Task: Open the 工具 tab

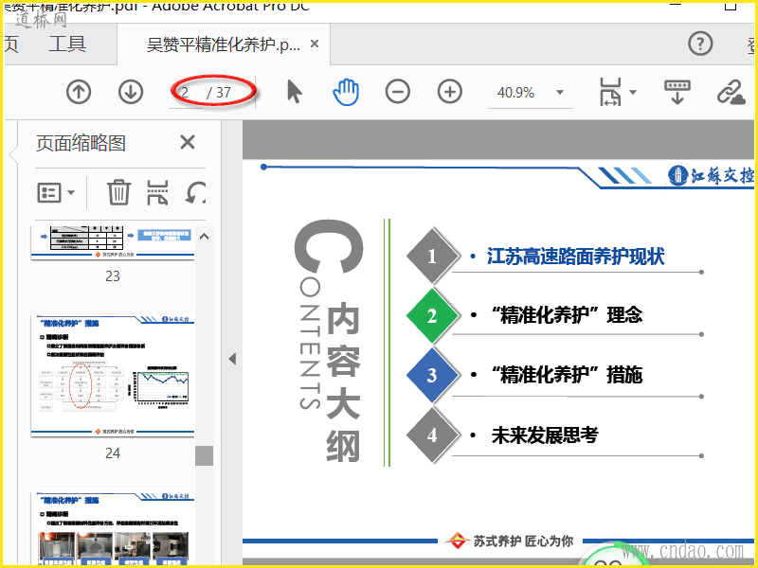Action: coord(67,44)
